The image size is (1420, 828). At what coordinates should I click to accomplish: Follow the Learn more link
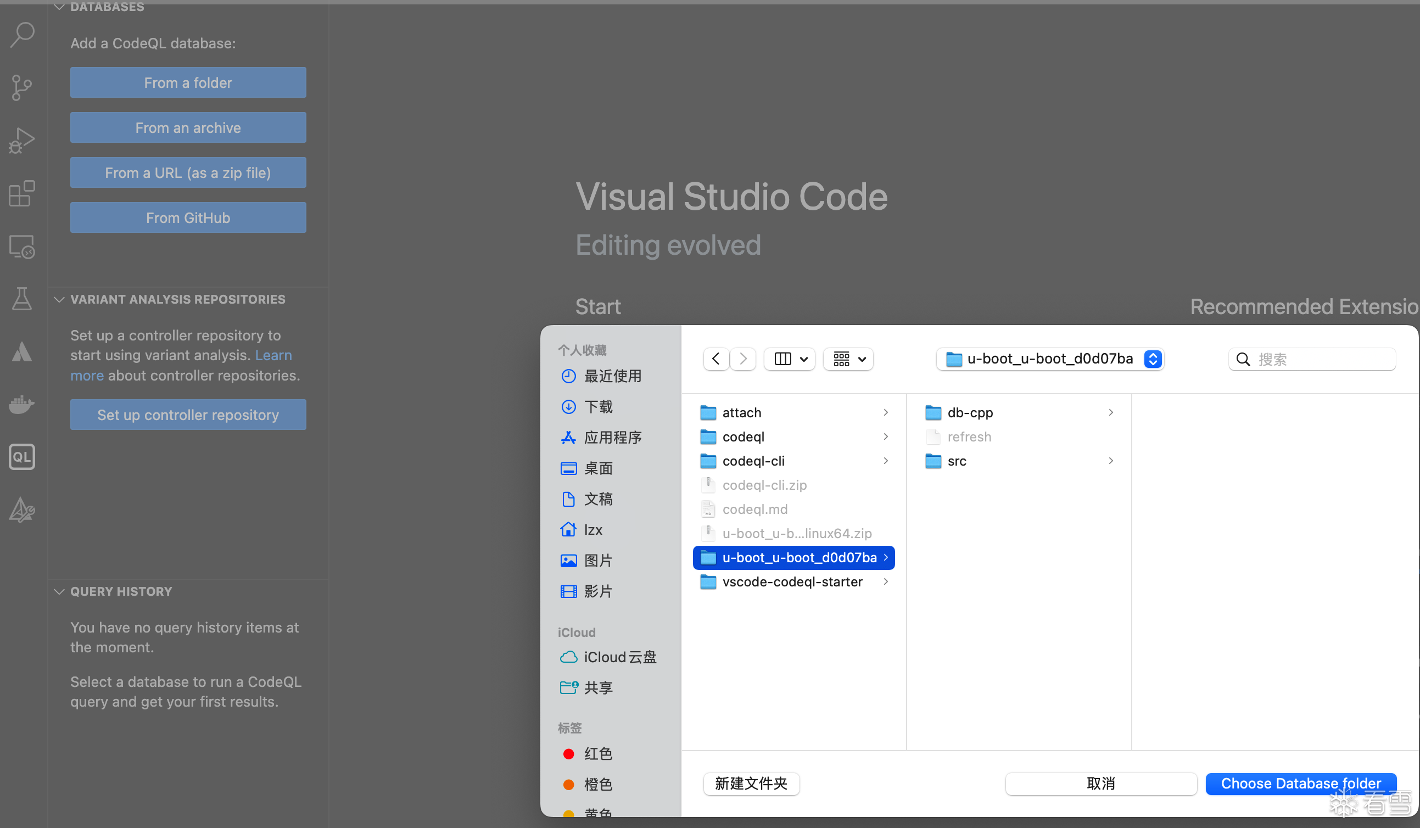click(x=273, y=355)
